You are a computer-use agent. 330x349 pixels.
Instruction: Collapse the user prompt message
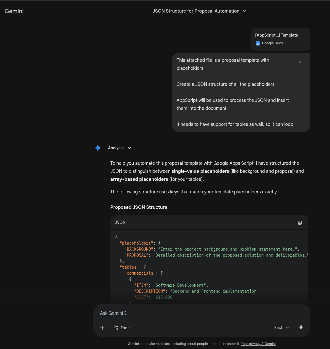point(300,62)
